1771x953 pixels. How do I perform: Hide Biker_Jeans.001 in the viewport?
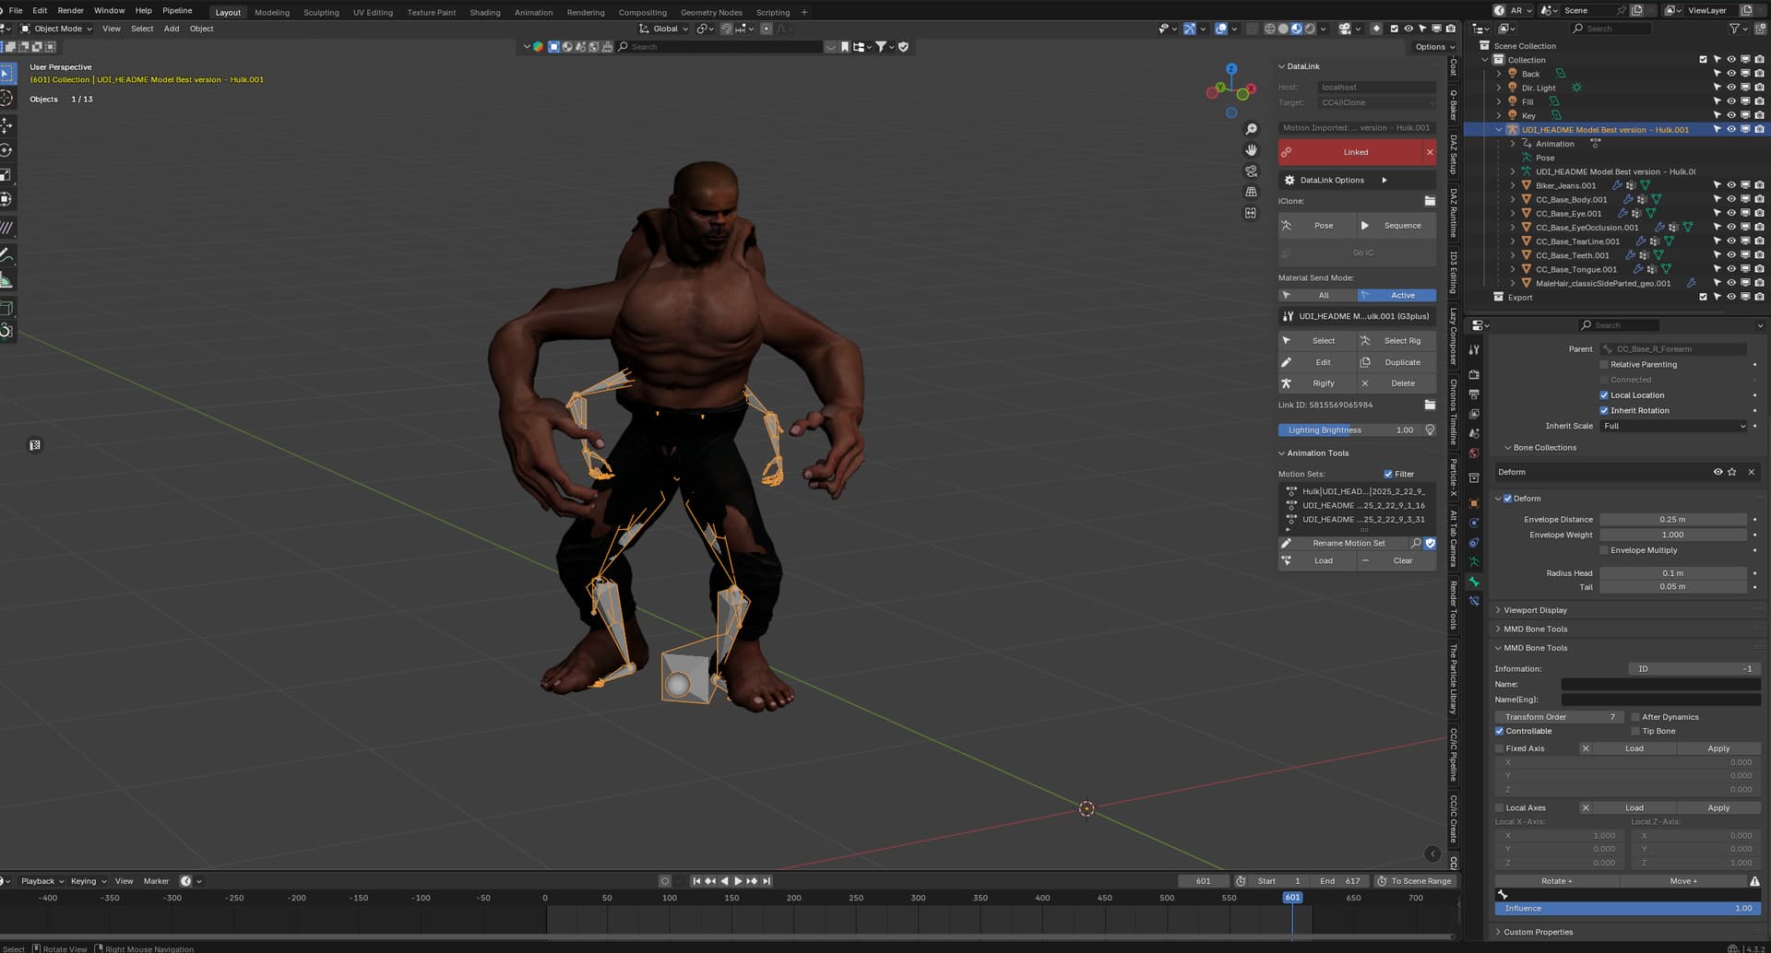[x=1730, y=185]
